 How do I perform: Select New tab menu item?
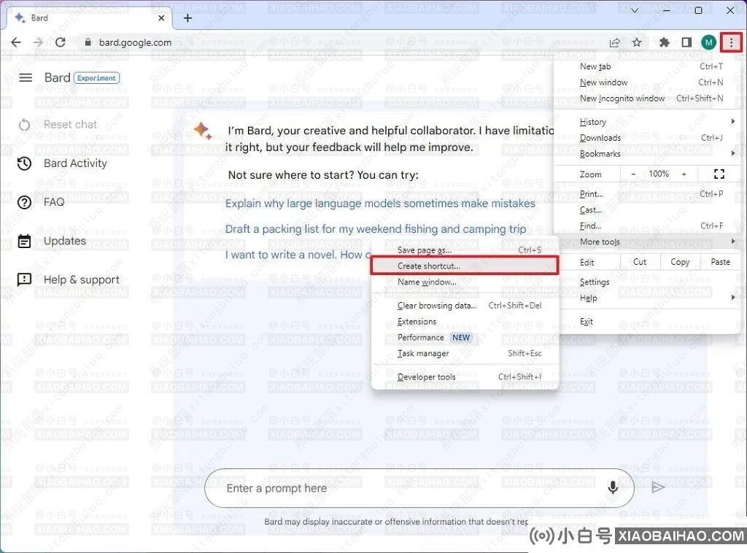(647, 66)
